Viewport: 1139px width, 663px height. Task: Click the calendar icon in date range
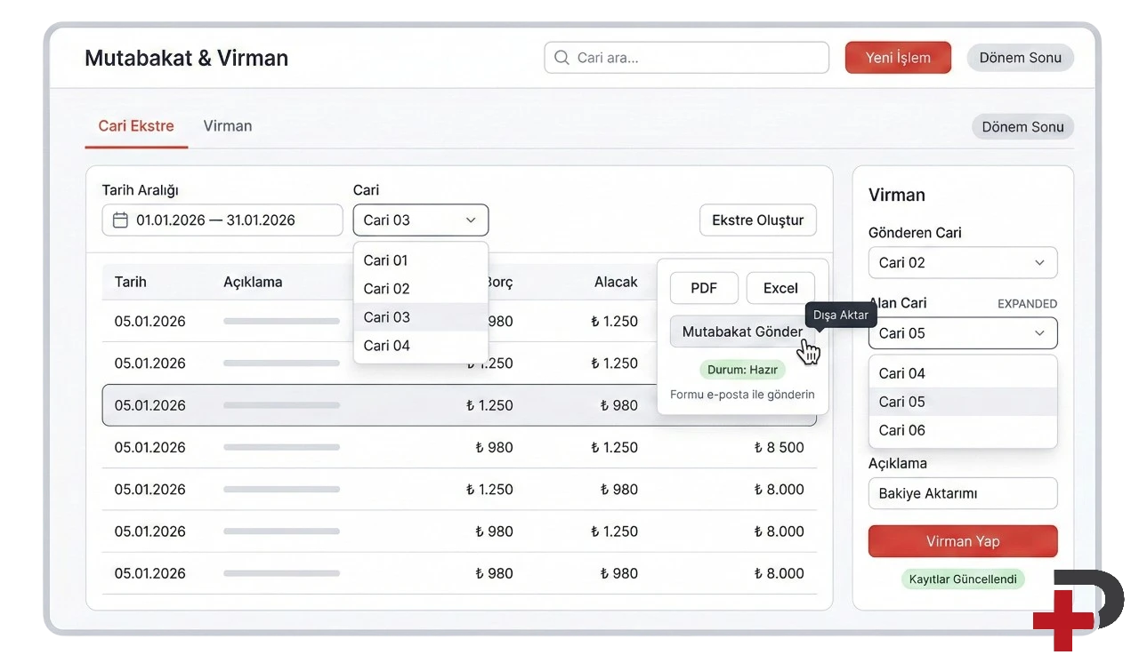(x=120, y=220)
